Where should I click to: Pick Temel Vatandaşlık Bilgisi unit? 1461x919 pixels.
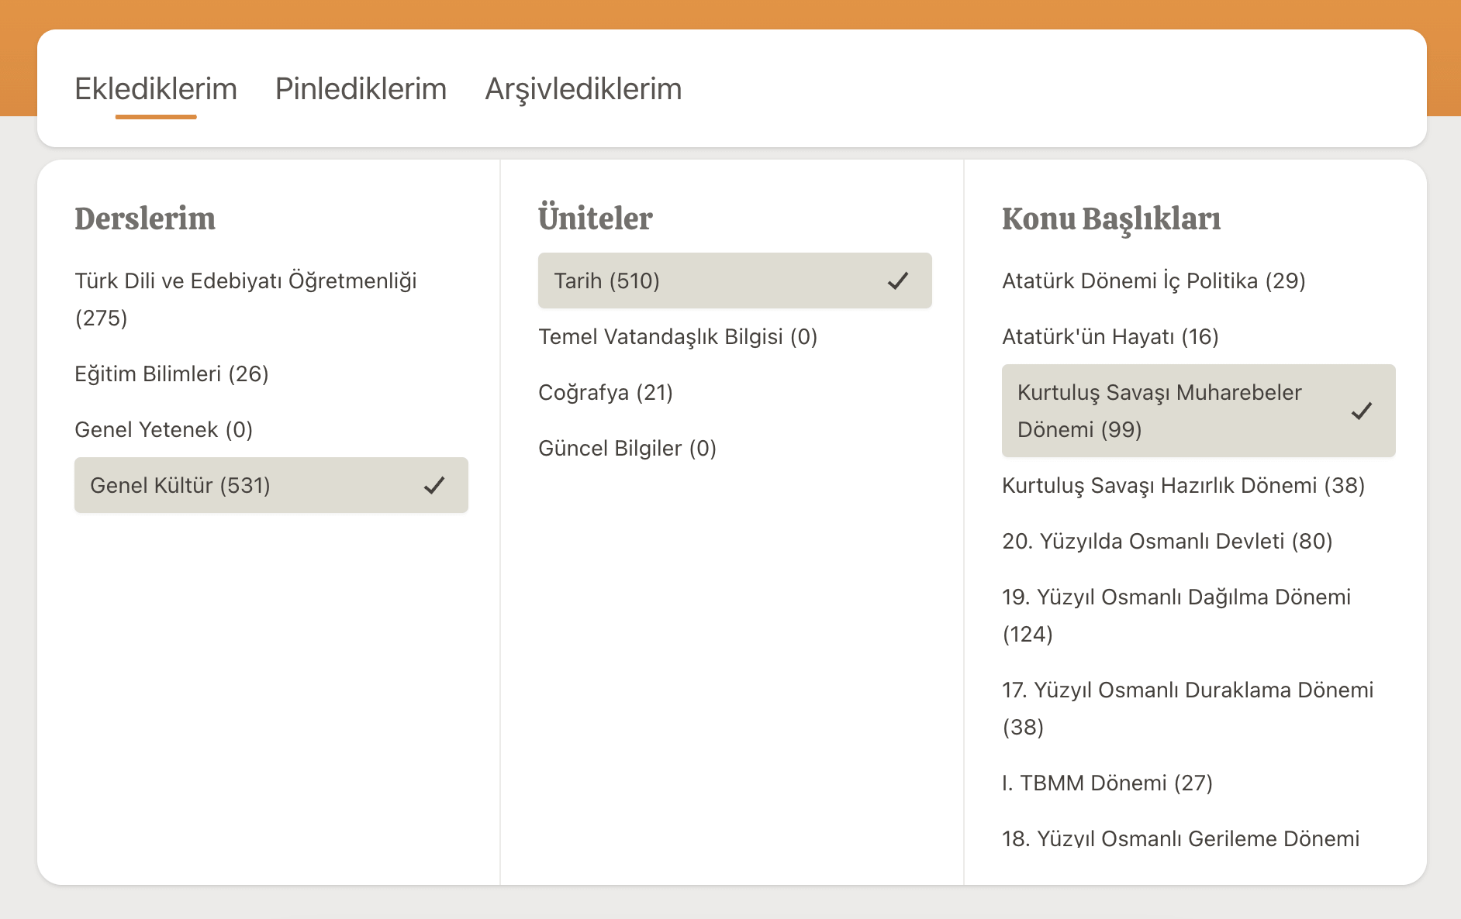[678, 336]
